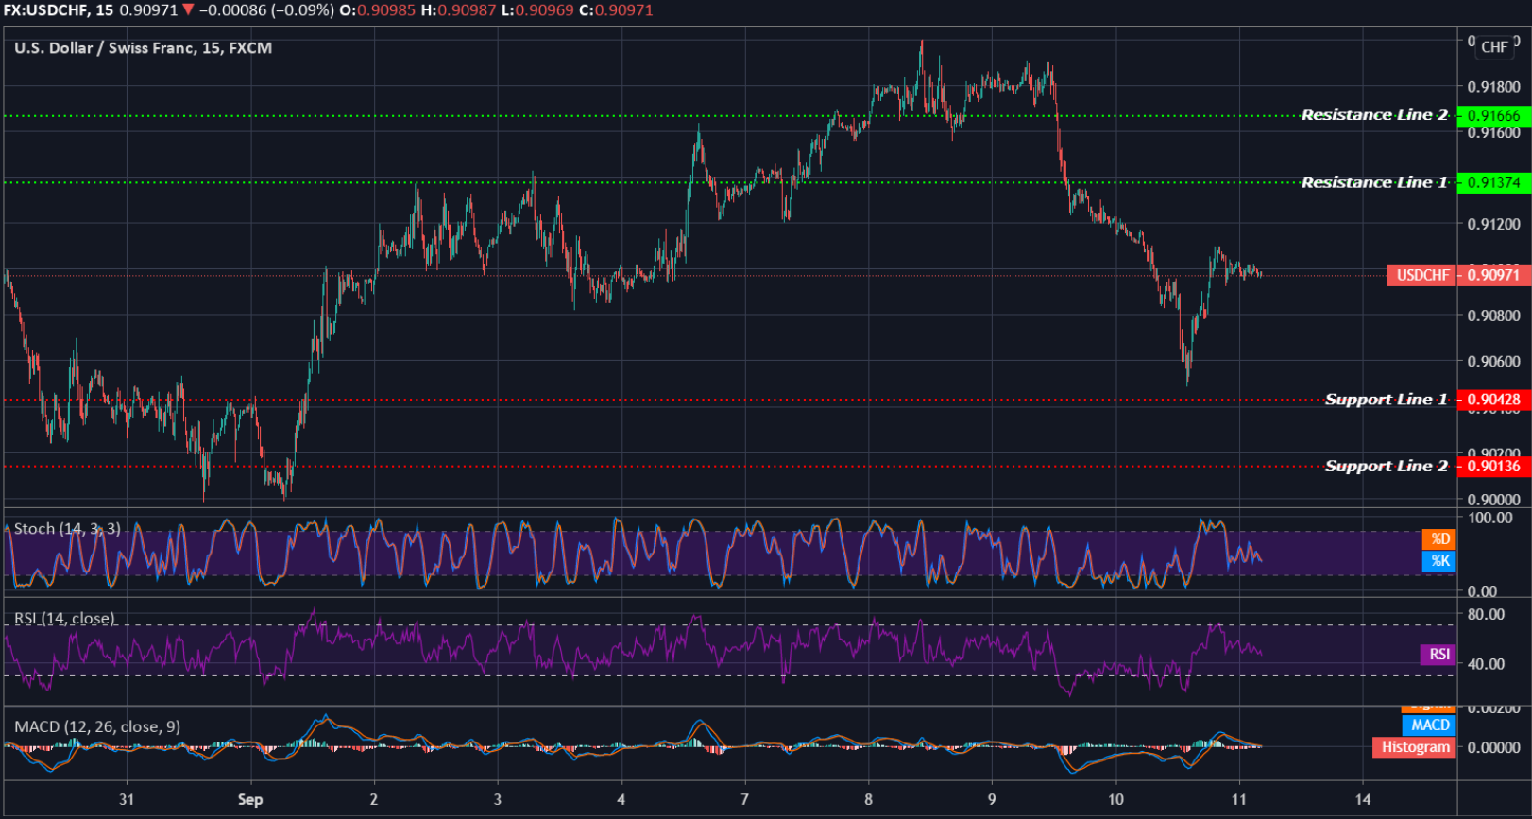The height and width of the screenshot is (819, 1532).
Task: Open the RSI (14, close) indicator legend
Action: pyautogui.click(x=64, y=619)
